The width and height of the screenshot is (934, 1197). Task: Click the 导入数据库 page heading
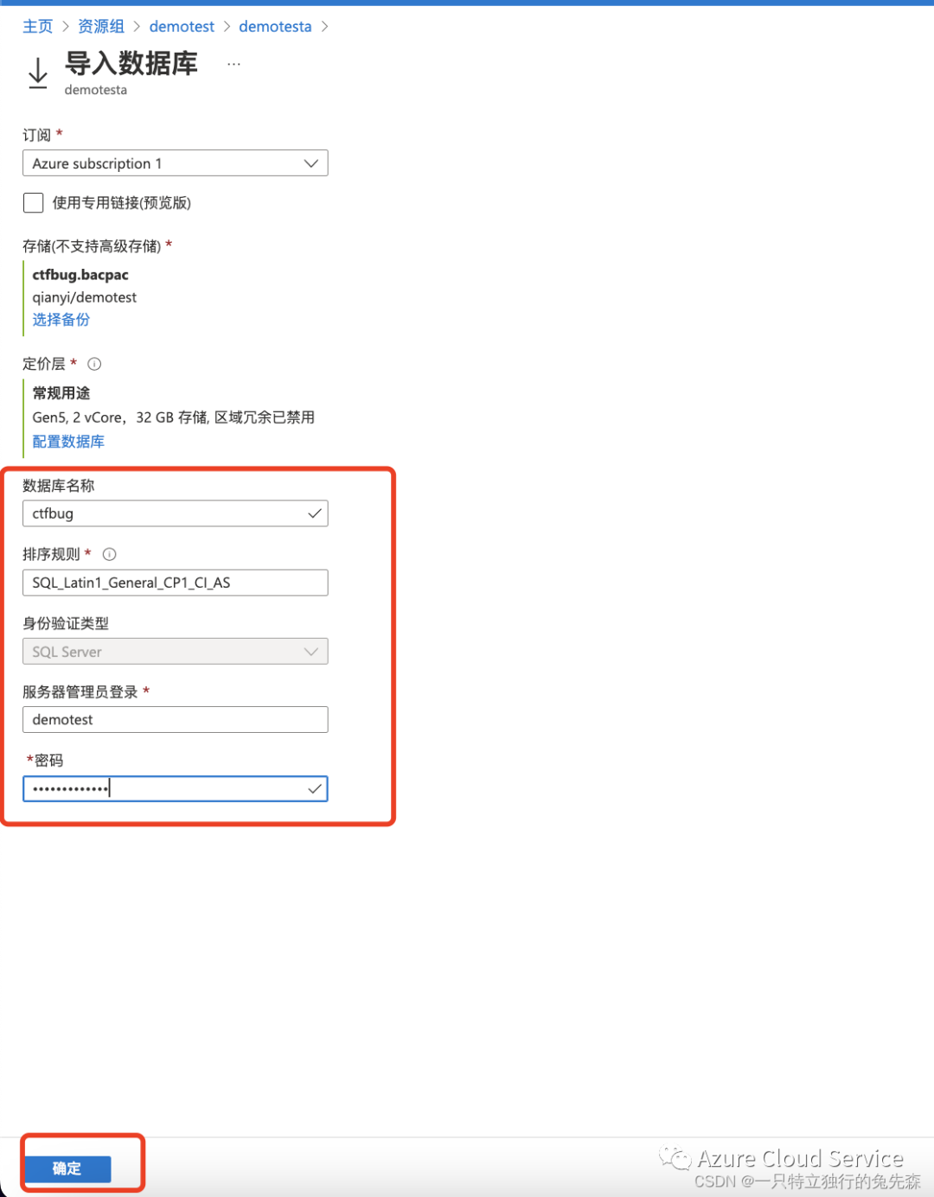pos(131,63)
